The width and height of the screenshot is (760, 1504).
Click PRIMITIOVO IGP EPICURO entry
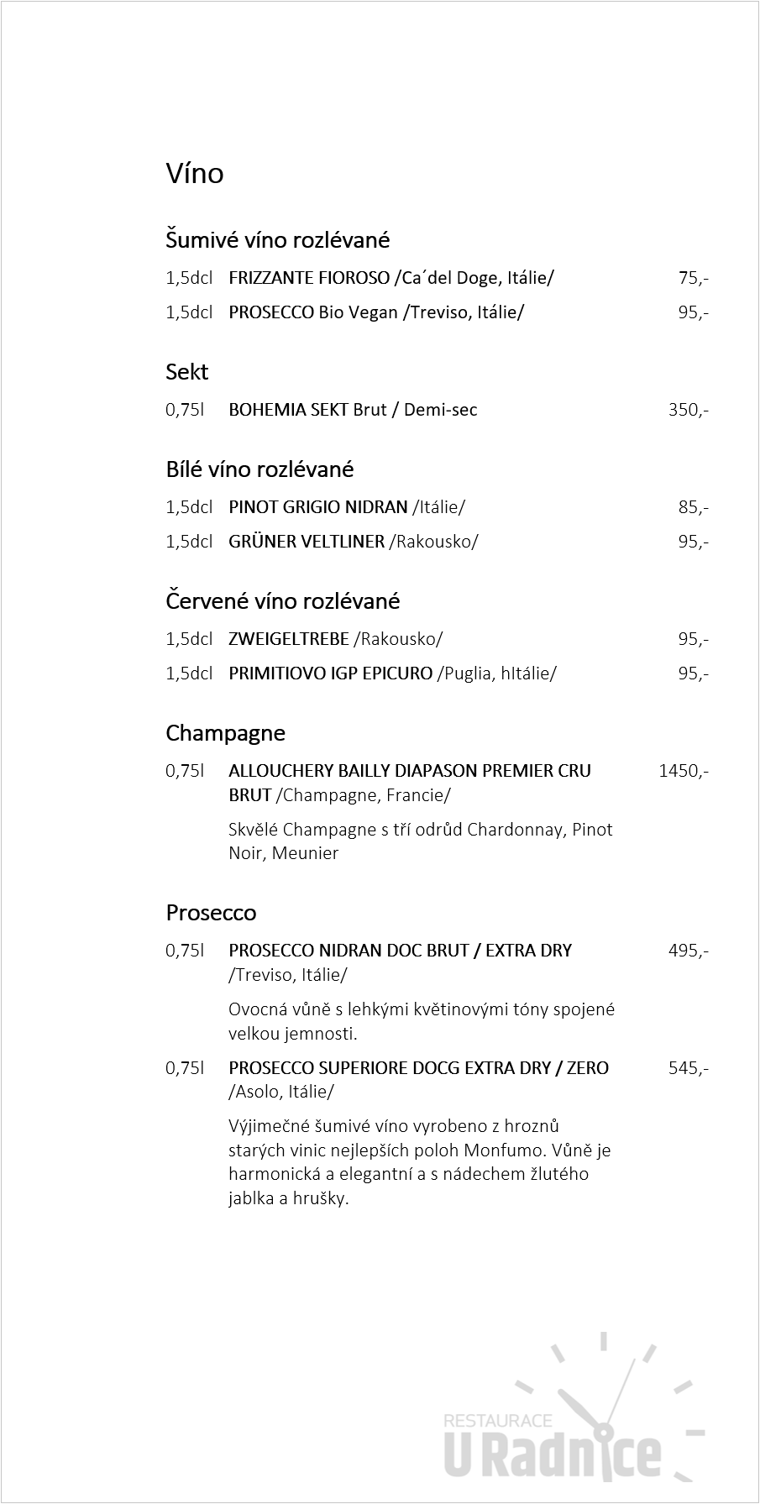pos(330,673)
